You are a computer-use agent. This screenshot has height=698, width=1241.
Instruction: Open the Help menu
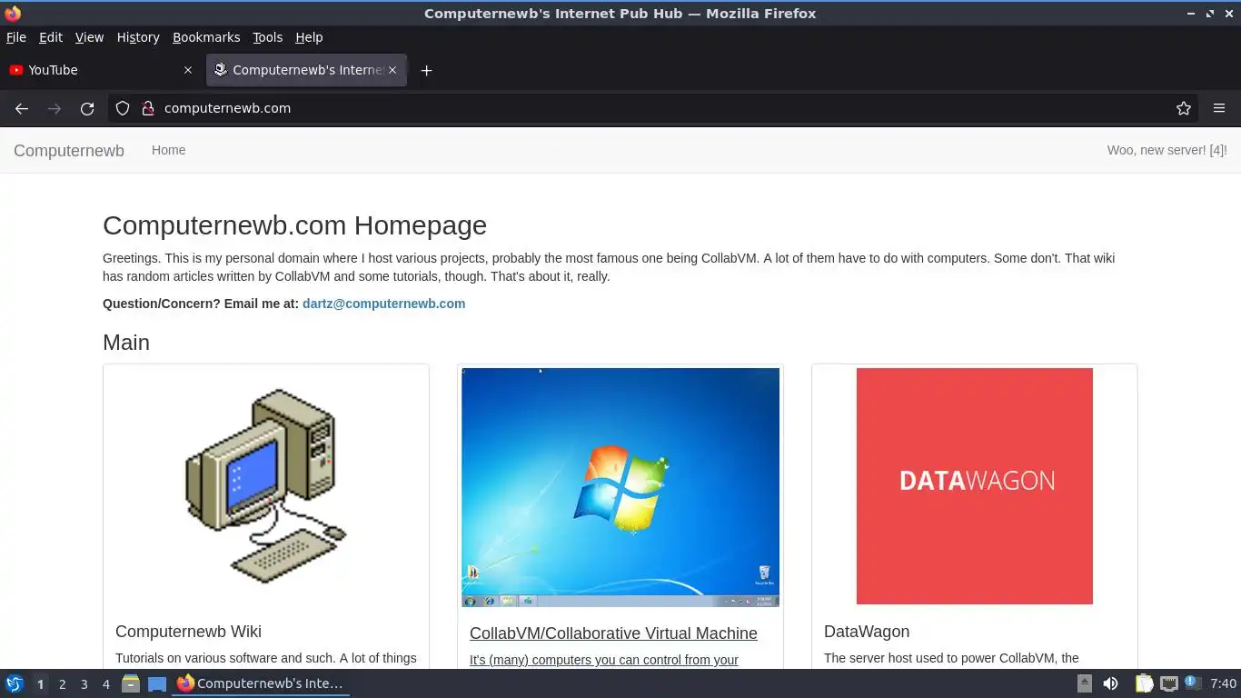click(x=309, y=37)
